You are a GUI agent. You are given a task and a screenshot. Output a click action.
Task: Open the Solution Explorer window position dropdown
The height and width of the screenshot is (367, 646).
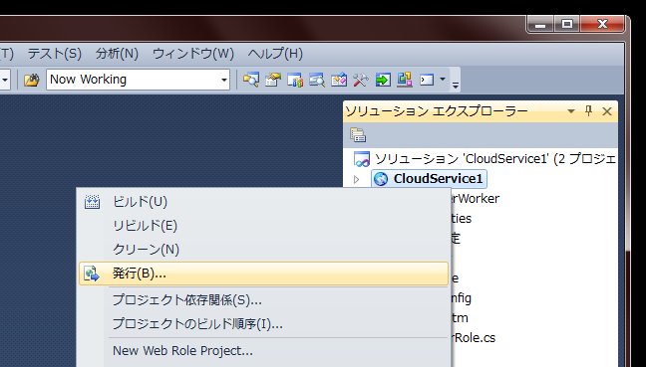[571, 111]
